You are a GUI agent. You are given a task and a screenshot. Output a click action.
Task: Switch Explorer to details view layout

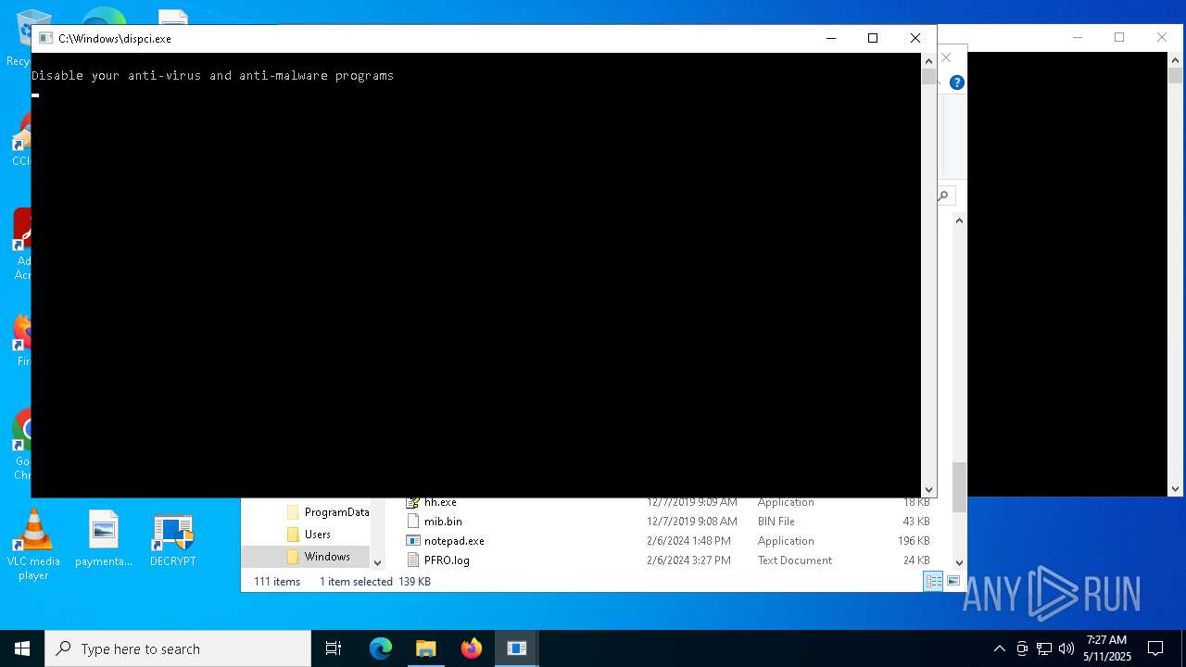933,581
